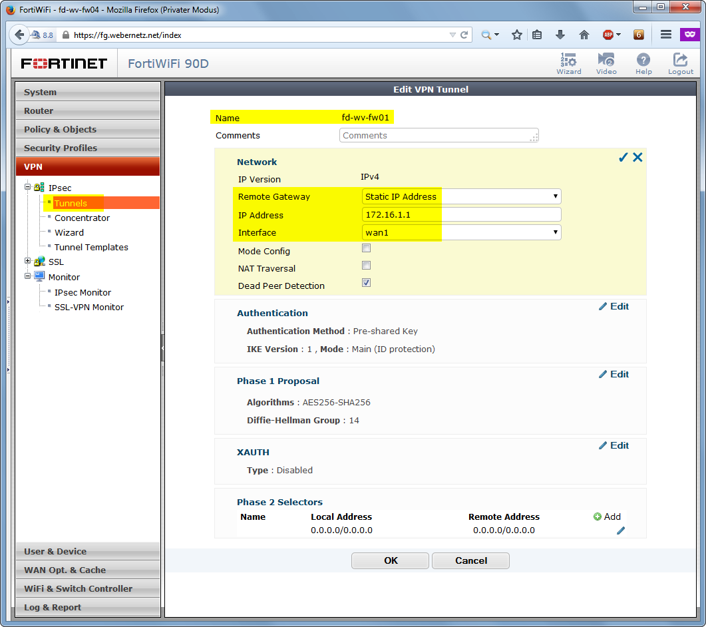Click Cancel to discard tunnel changes
Viewport: 706px width, 627px height.
[470, 561]
